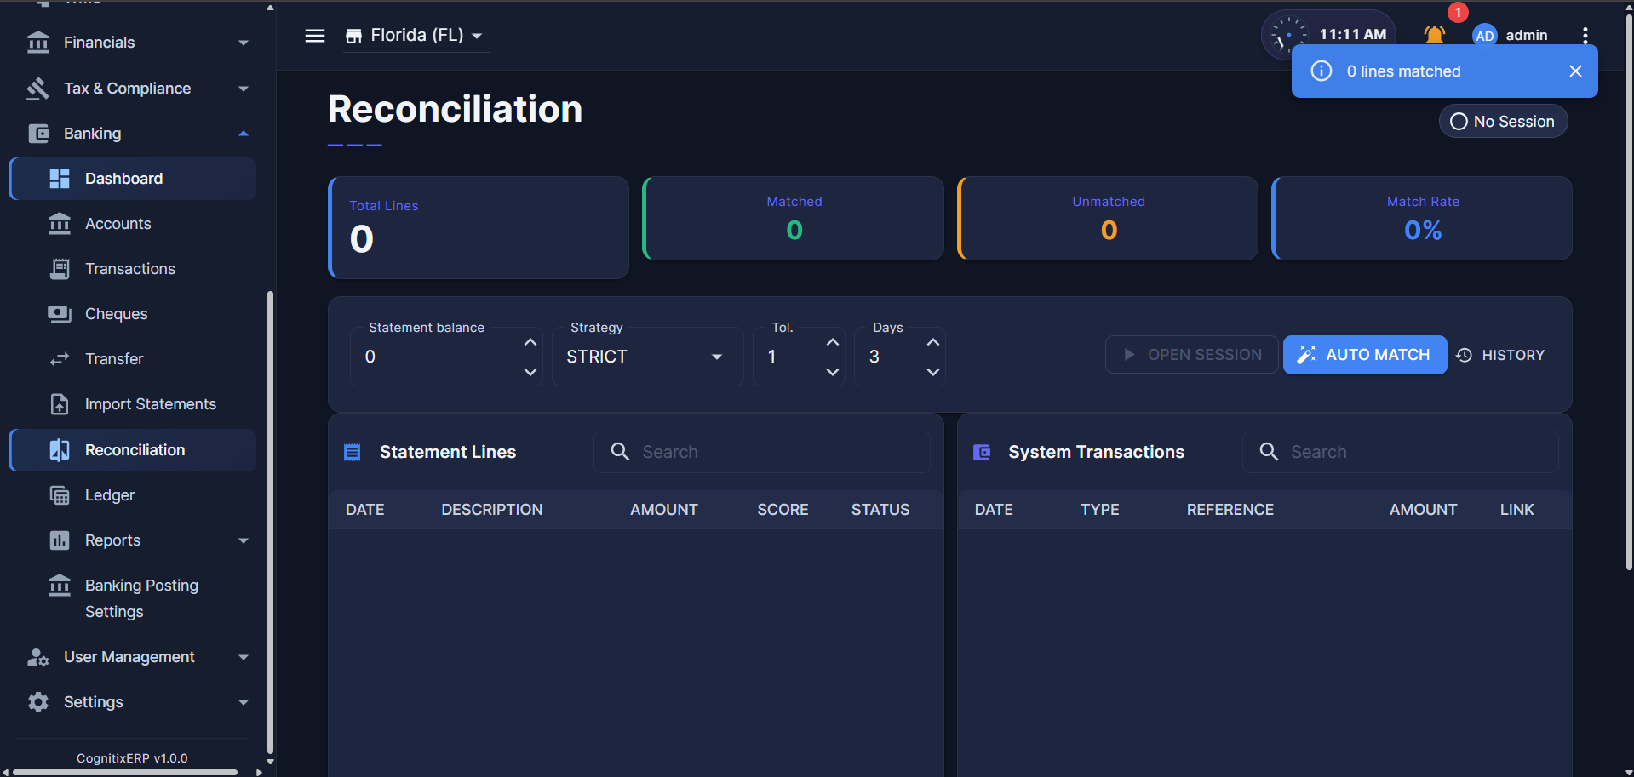Click the info icon in the notification toast

click(1321, 71)
